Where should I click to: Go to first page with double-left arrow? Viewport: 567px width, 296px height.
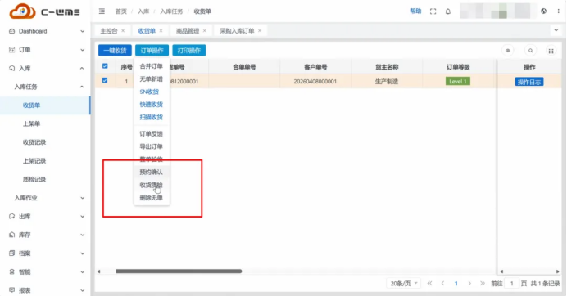(x=429, y=284)
